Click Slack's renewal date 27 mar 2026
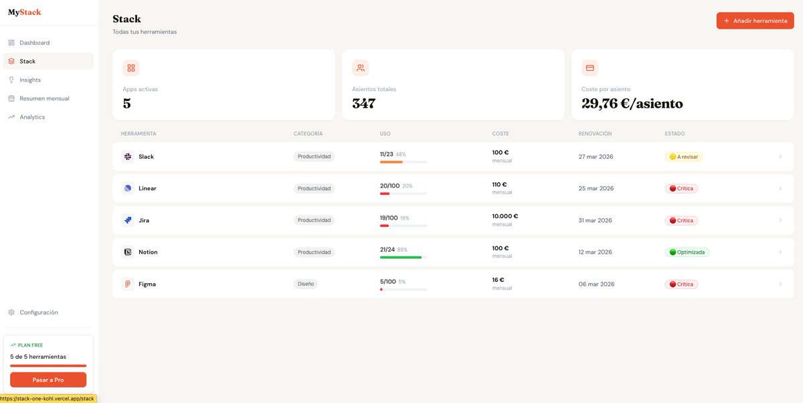This screenshot has width=803, height=403. [596, 157]
